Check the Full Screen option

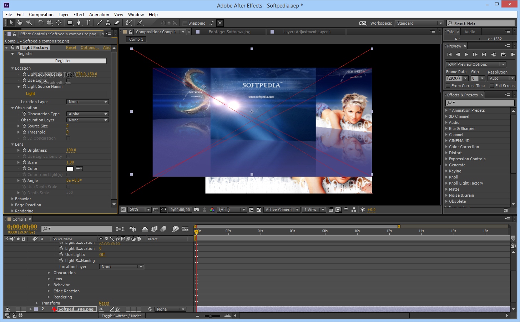click(492, 86)
